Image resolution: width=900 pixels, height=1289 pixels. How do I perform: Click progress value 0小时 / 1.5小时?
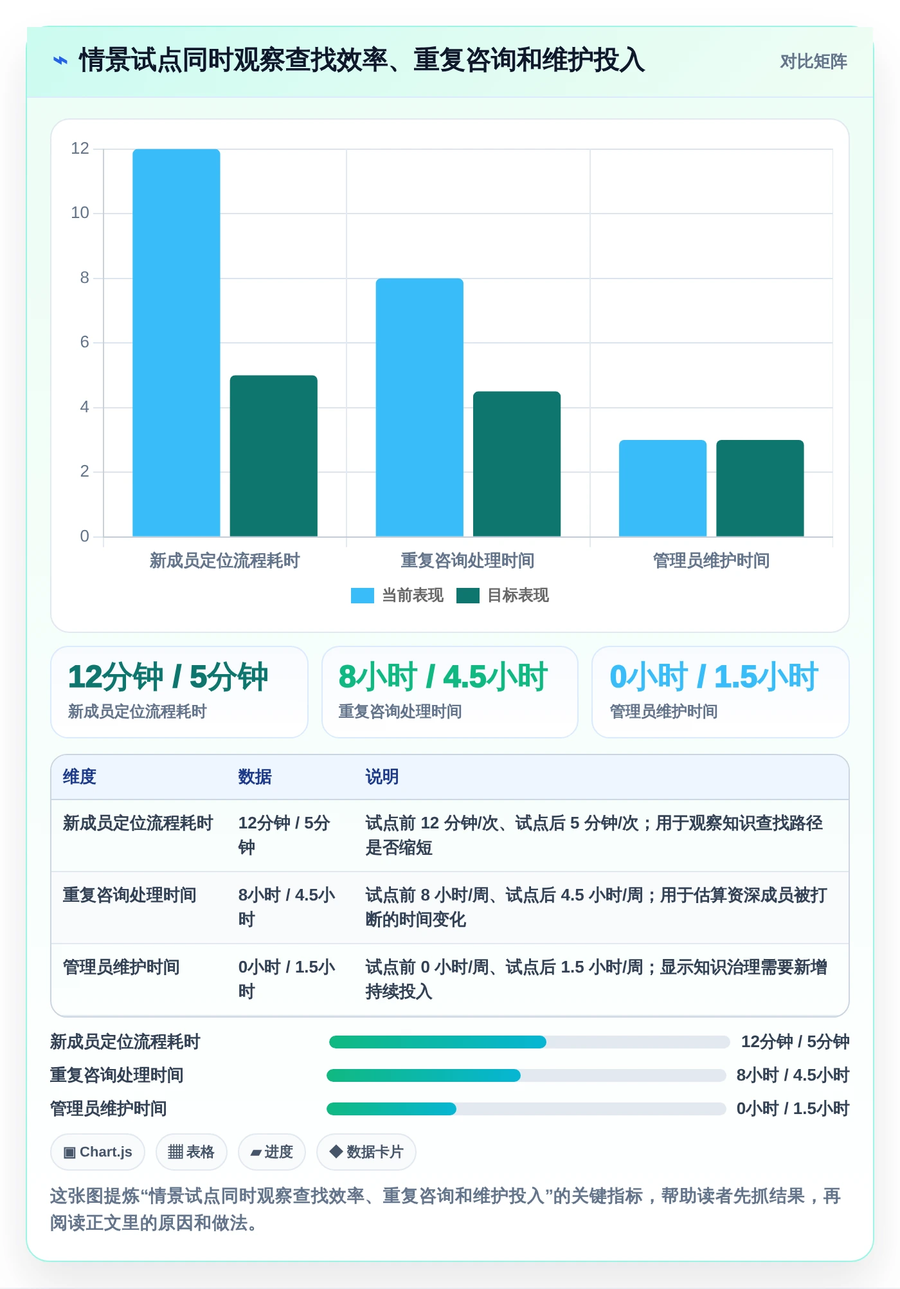click(793, 1109)
